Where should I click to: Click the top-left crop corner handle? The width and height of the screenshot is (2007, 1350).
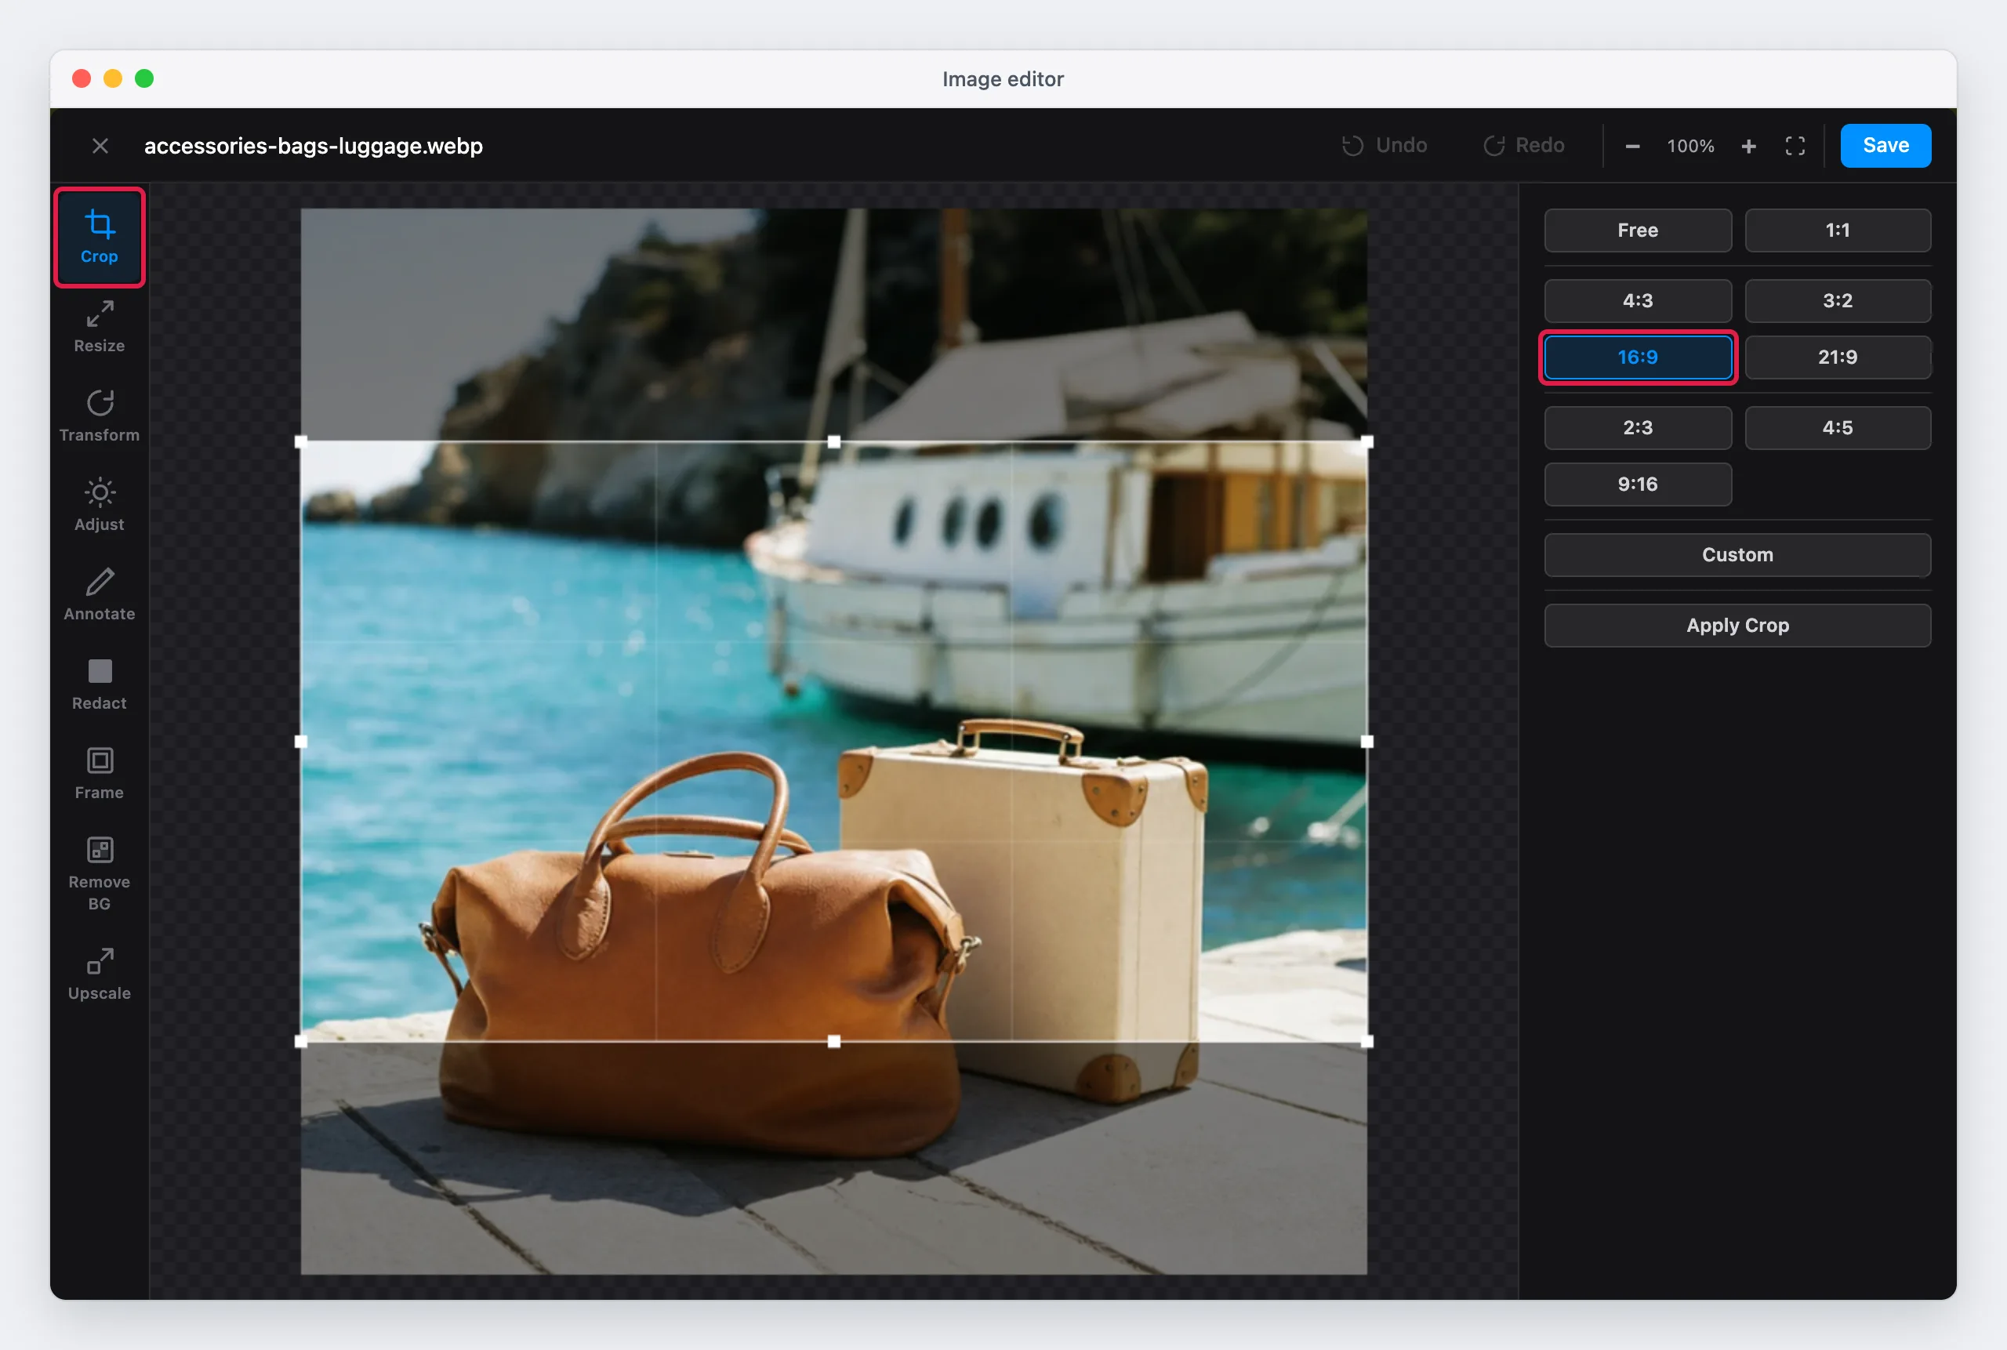click(x=300, y=441)
